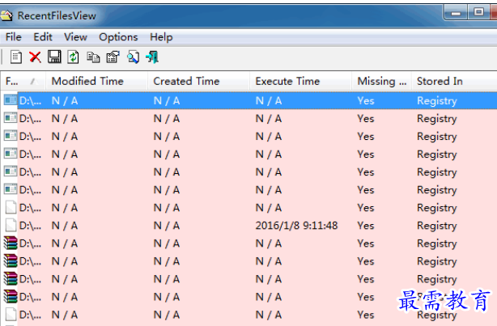Click the Find magnifier toolbar icon
The image size is (497, 326).
133,57
